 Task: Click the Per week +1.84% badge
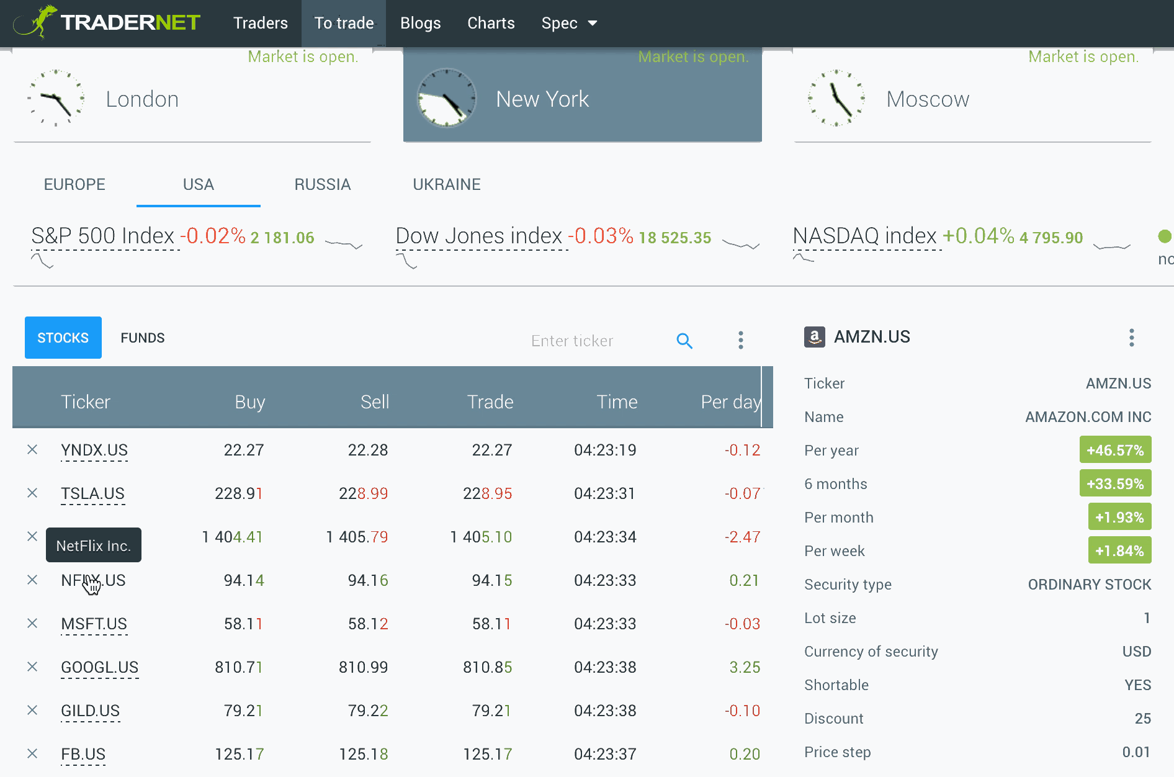[x=1120, y=550]
